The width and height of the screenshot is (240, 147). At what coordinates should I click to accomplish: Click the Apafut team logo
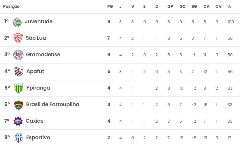[x=19, y=71]
